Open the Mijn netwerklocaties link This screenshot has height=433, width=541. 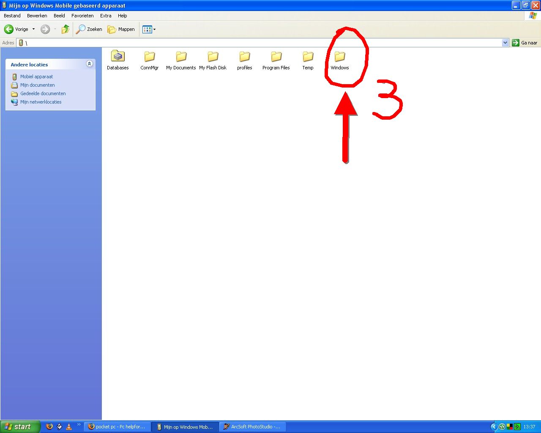point(41,102)
